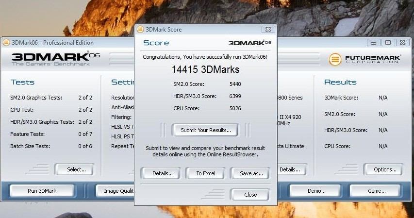Click the CPU Score value 5026
The height and width of the screenshot is (218, 414).
pos(235,108)
